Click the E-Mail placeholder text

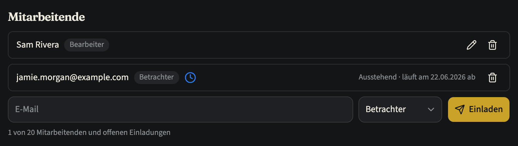(x=27, y=109)
